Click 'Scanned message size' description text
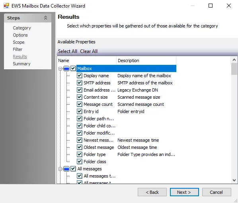Viewport: 238px width, 203px height. tap(139, 97)
